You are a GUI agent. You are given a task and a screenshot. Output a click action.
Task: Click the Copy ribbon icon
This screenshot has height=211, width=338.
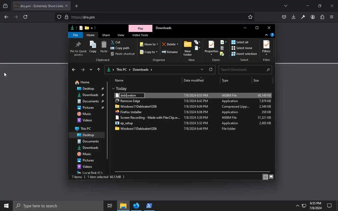(x=93, y=47)
